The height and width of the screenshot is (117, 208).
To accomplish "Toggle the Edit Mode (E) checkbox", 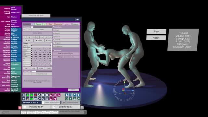I will pos(54,107).
